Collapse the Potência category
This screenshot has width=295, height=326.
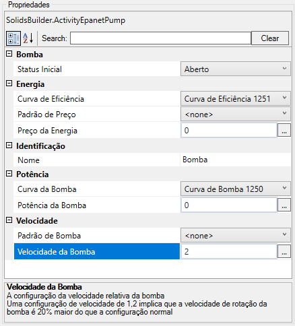(x=9, y=174)
